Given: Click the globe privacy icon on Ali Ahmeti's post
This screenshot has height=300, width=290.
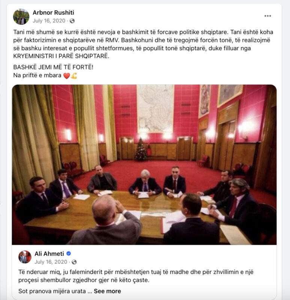Looking at the screenshot, I should [74, 262].
